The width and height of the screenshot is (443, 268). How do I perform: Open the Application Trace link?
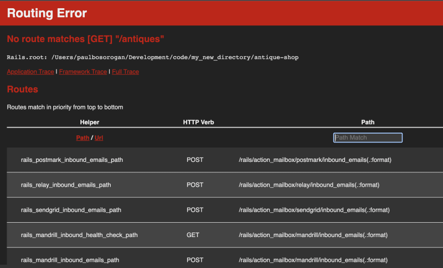coord(30,72)
